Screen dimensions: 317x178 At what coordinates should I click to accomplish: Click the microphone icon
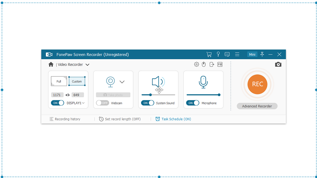point(203,82)
